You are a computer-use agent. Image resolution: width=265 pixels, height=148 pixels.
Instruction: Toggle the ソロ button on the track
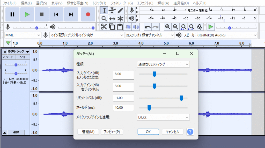click(x=23, y=57)
